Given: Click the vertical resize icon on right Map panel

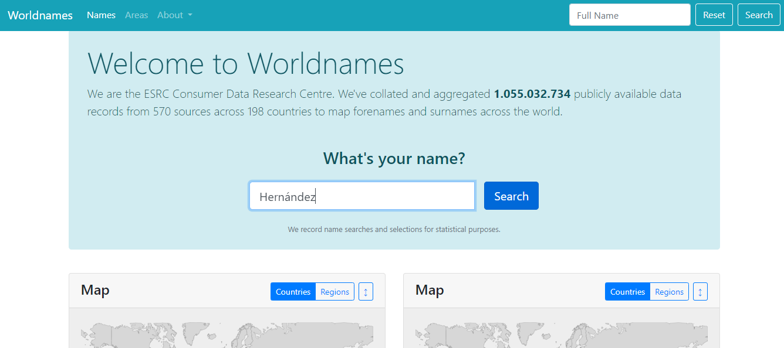Looking at the screenshot, I should (x=700, y=292).
